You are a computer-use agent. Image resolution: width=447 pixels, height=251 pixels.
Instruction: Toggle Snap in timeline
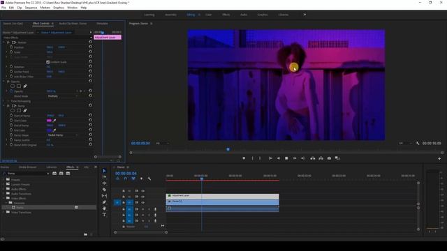click(126, 178)
